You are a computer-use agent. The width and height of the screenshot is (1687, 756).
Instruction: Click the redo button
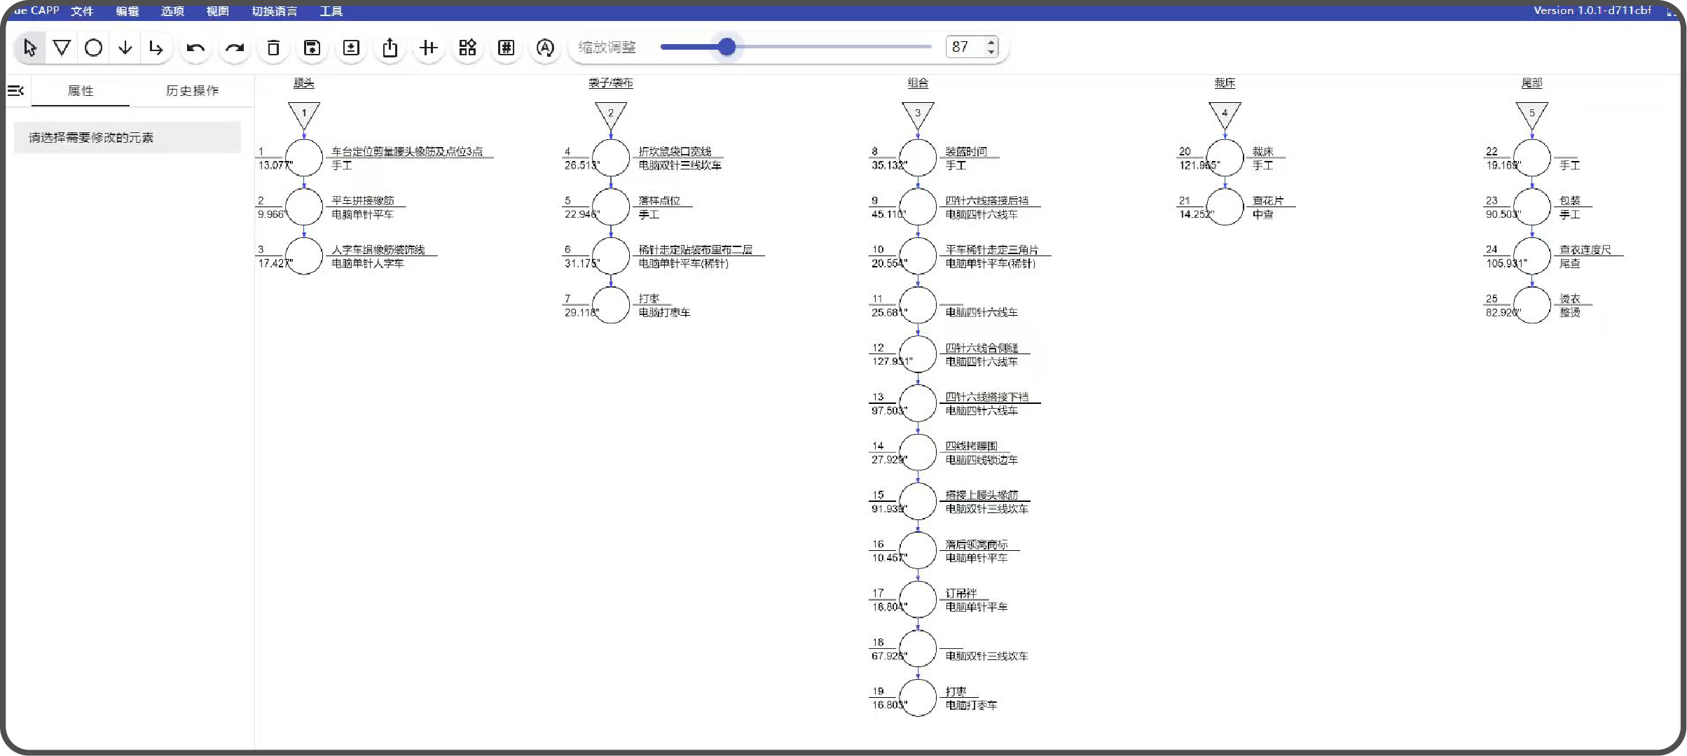pyautogui.click(x=235, y=48)
